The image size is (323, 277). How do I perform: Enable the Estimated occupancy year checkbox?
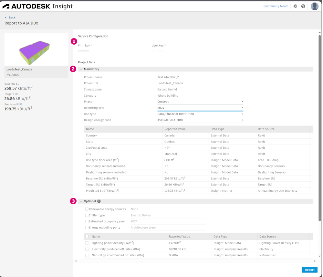pyautogui.click(x=87, y=221)
